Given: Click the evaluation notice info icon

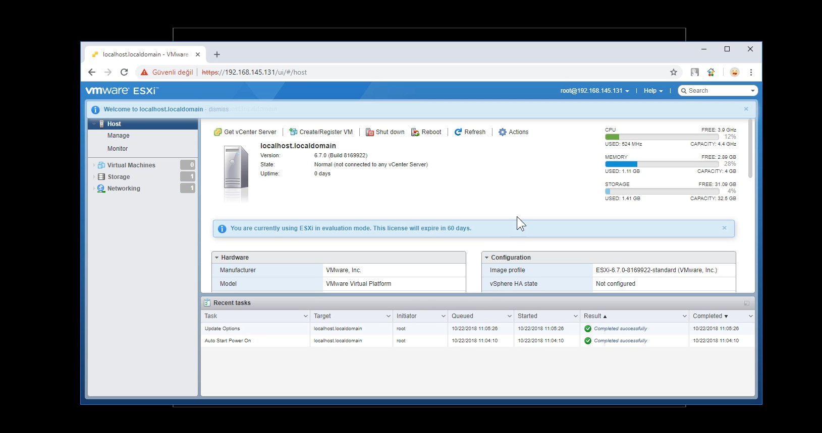Looking at the screenshot, I should pyautogui.click(x=222, y=229).
